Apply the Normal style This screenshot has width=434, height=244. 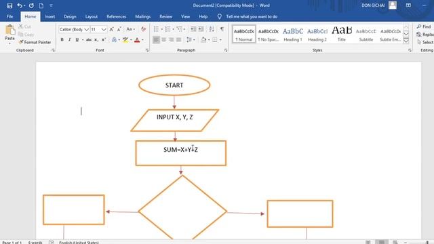244,35
